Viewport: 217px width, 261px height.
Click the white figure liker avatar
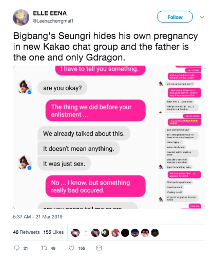pos(85,233)
